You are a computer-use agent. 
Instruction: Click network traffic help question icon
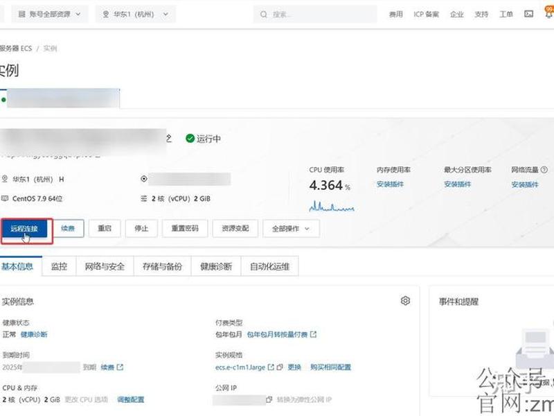(544, 170)
